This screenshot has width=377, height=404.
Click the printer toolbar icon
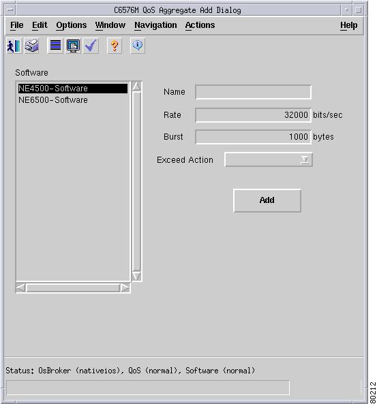(x=32, y=46)
